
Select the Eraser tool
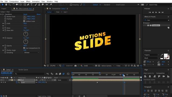[x=43, y=5]
